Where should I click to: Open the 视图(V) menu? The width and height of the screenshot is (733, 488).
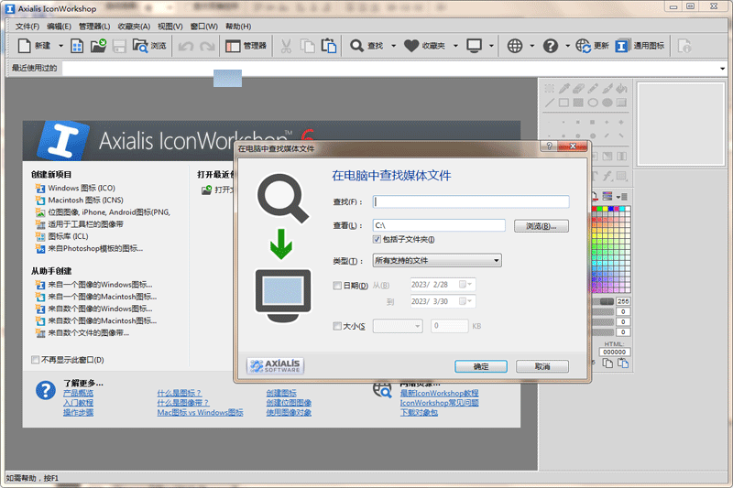[170, 27]
